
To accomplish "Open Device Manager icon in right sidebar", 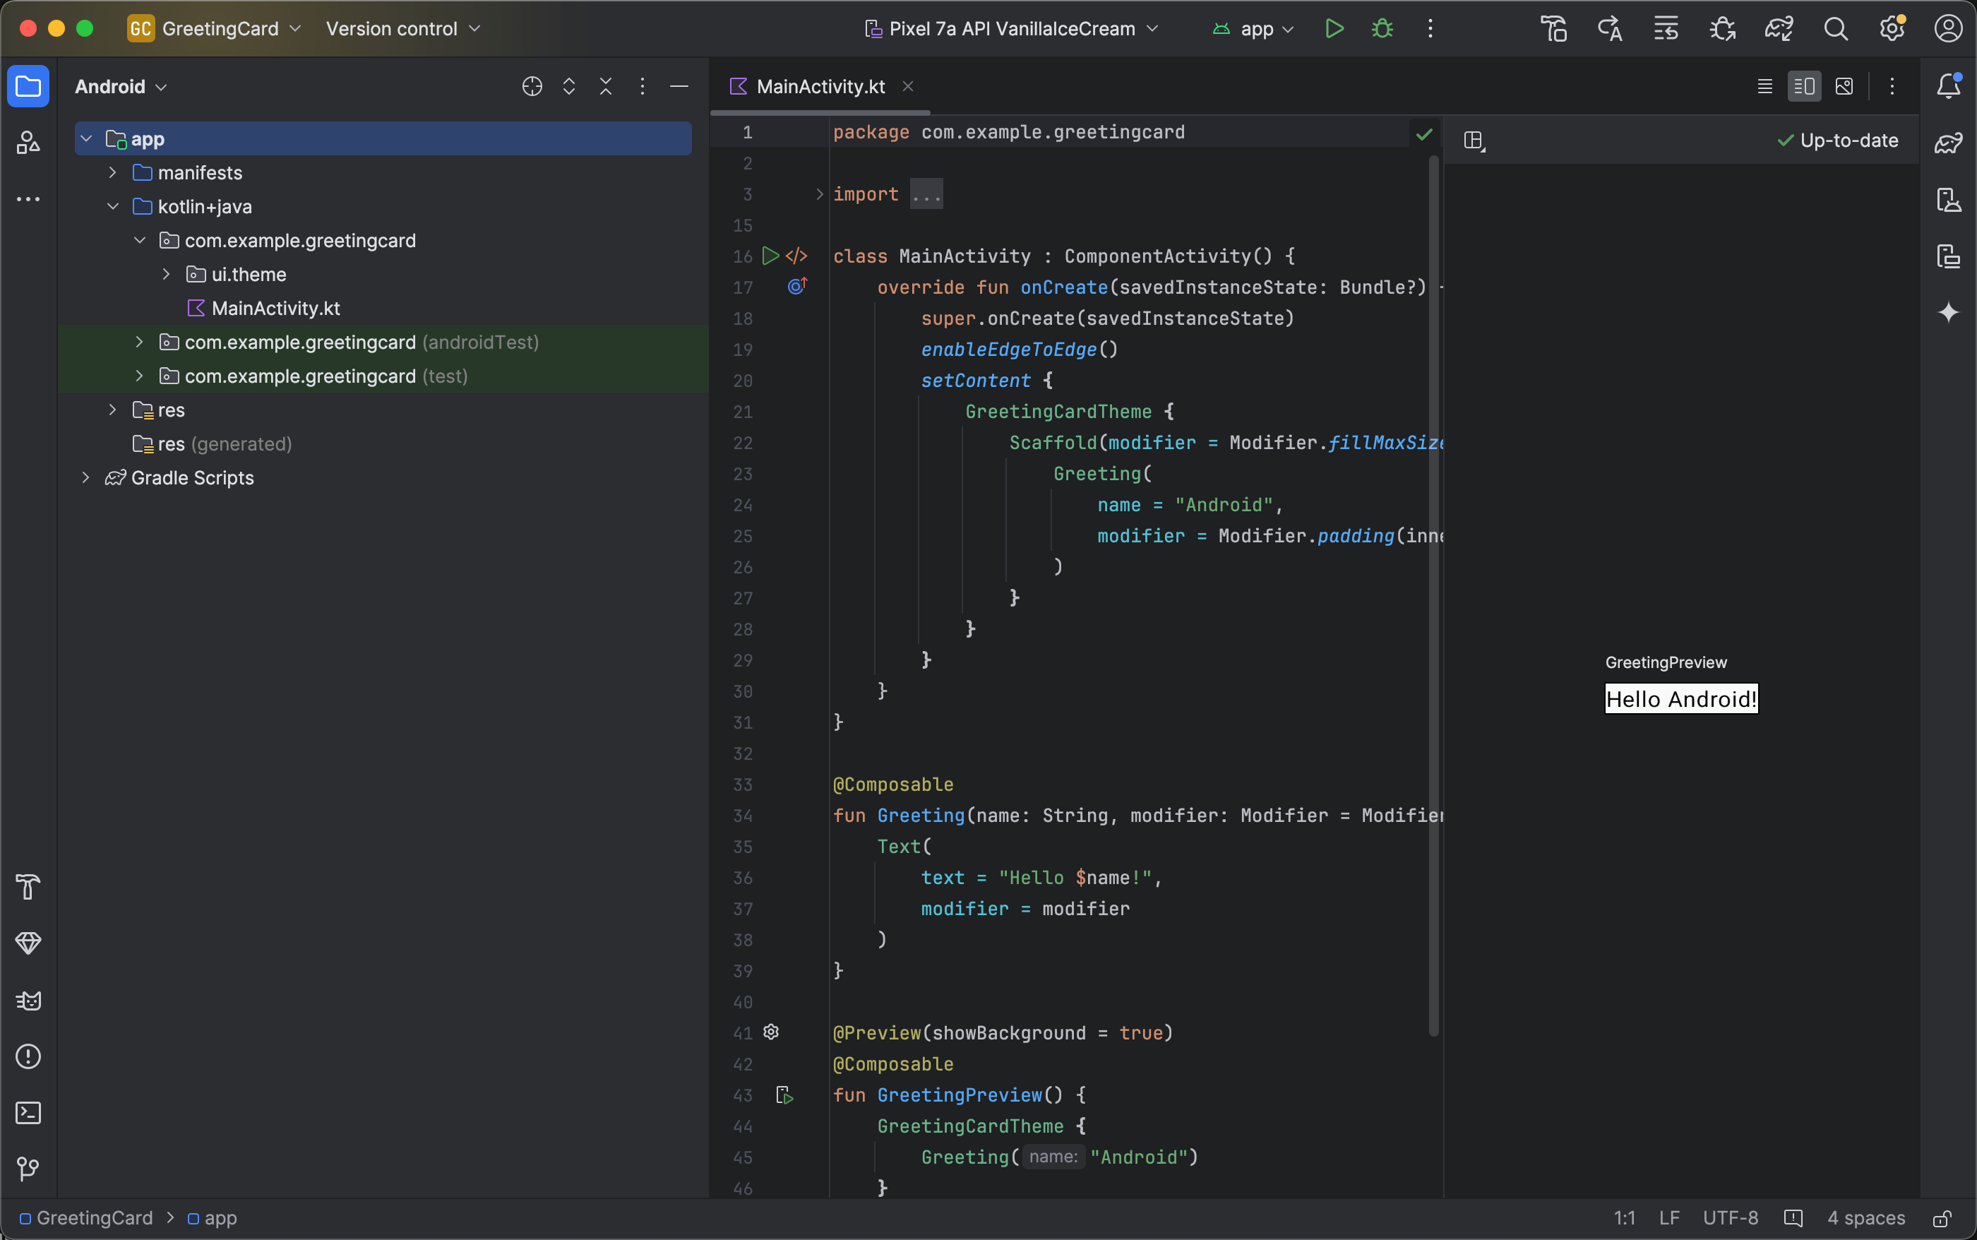I will pos(1948,199).
